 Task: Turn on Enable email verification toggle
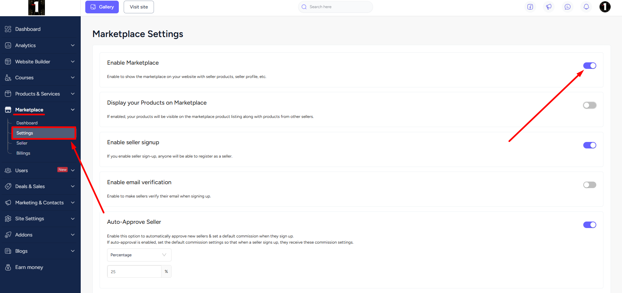click(590, 185)
